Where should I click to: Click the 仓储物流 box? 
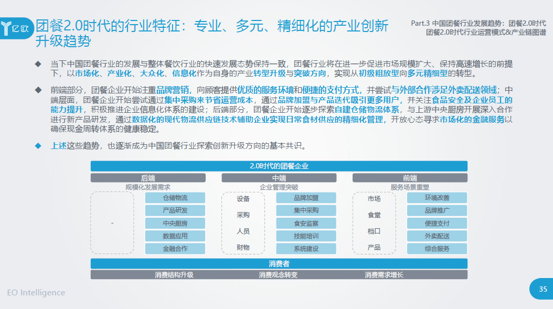click(175, 198)
